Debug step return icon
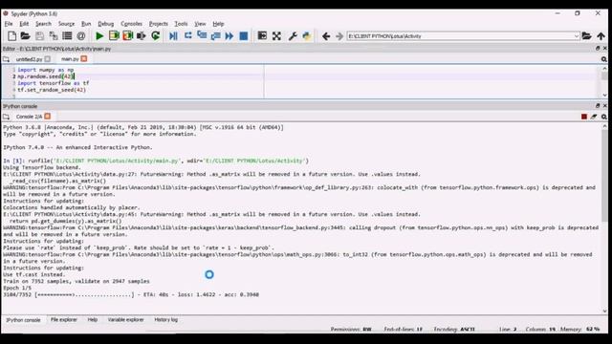 [215, 36]
